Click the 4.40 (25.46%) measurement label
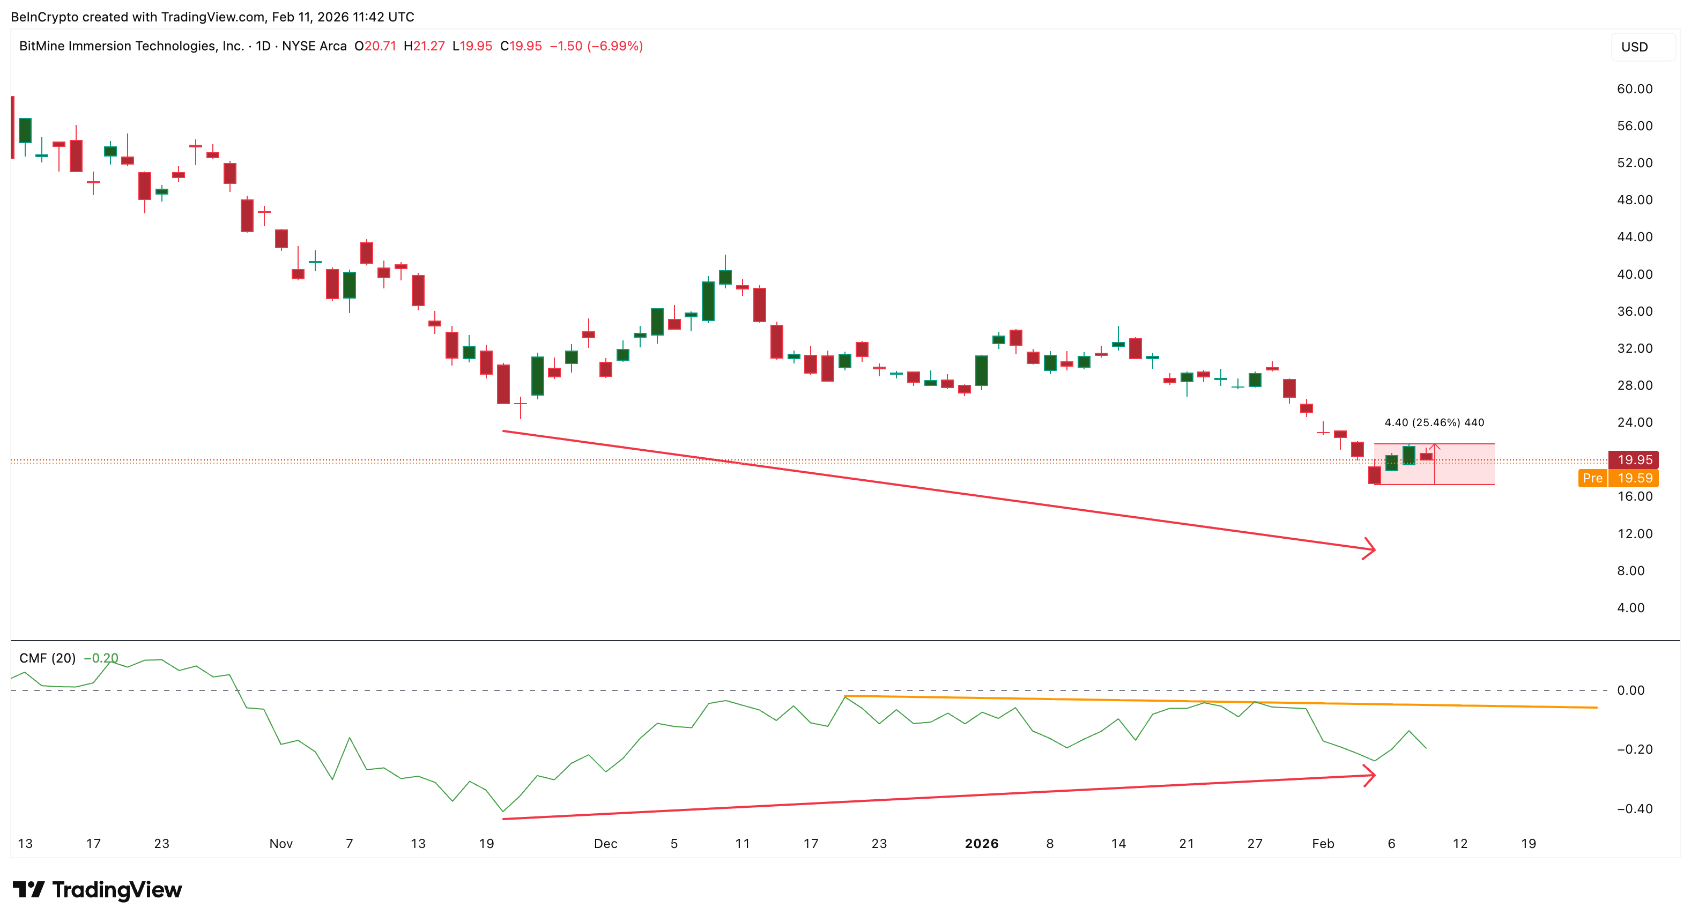The image size is (1691, 922). pos(1434,422)
